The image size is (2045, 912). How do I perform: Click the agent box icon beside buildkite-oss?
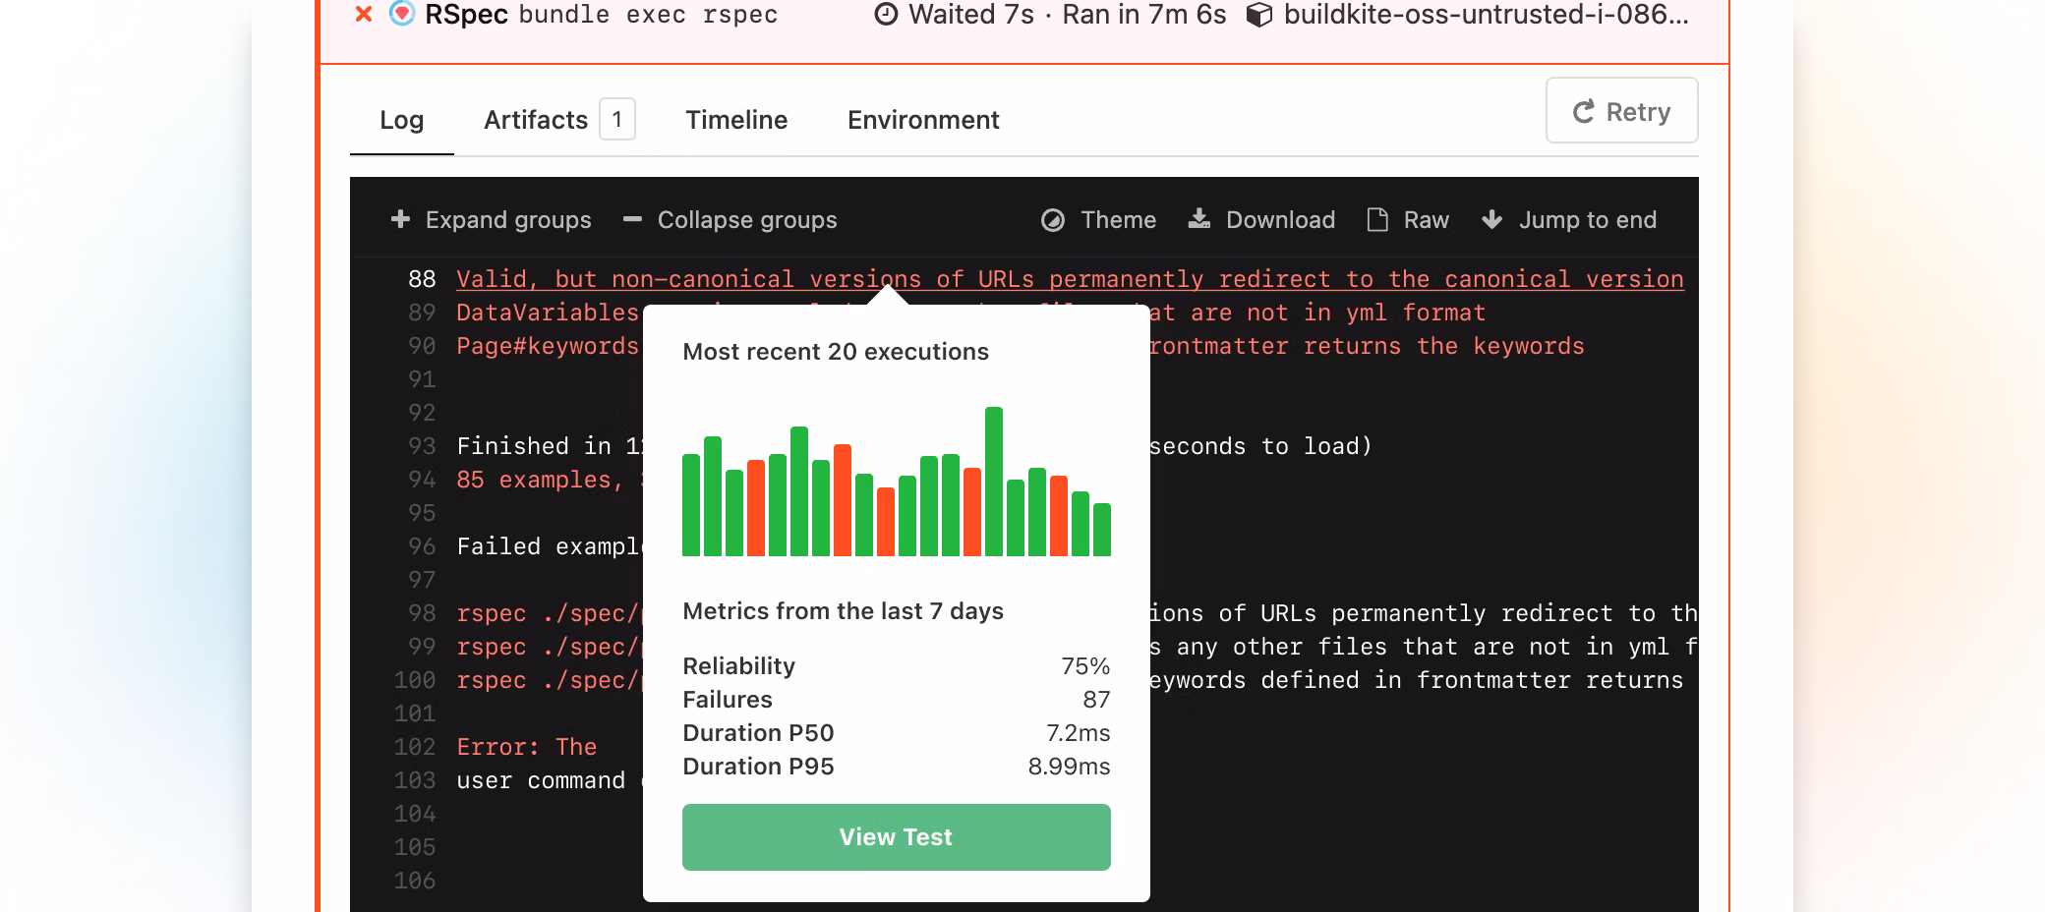(1259, 15)
